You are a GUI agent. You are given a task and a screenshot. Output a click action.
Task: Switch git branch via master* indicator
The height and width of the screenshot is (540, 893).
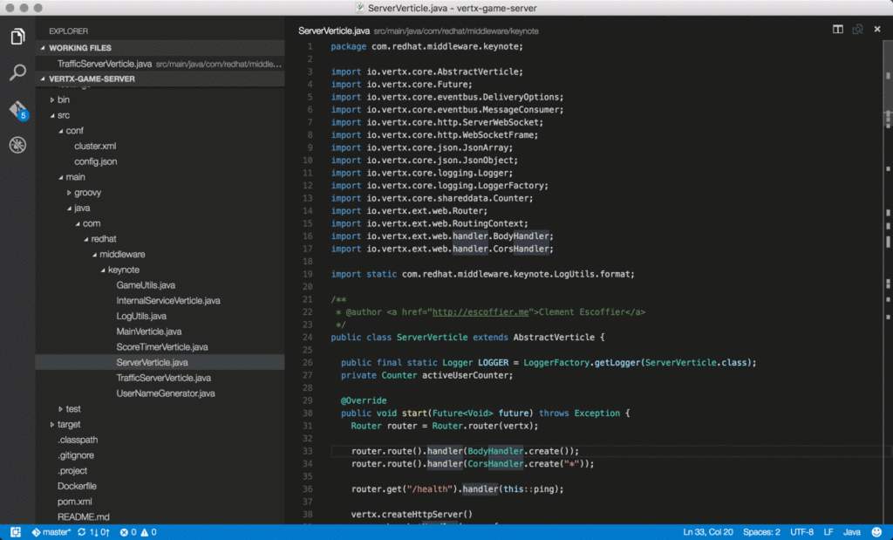(x=51, y=532)
